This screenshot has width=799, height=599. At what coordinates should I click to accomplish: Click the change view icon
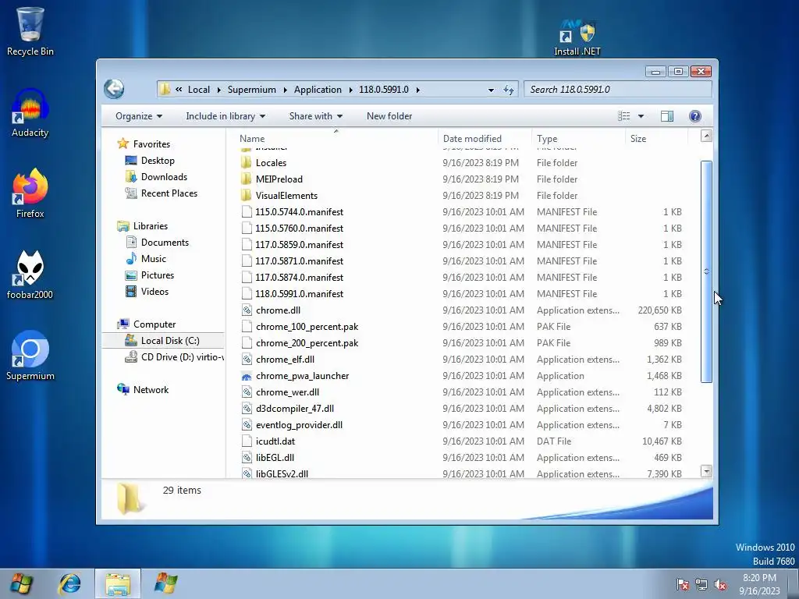(623, 116)
